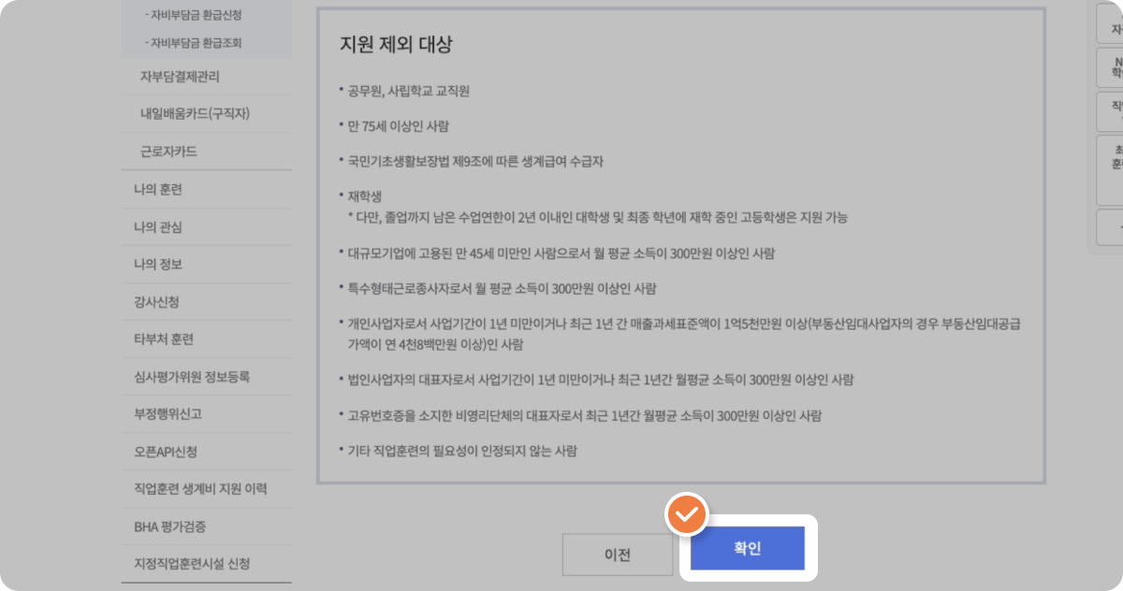Image resolution: width=1123 pixels, height=591 pixels.
Task: Go to 부정행위신고 in the sidebar
Action: (x=168, y=414)
